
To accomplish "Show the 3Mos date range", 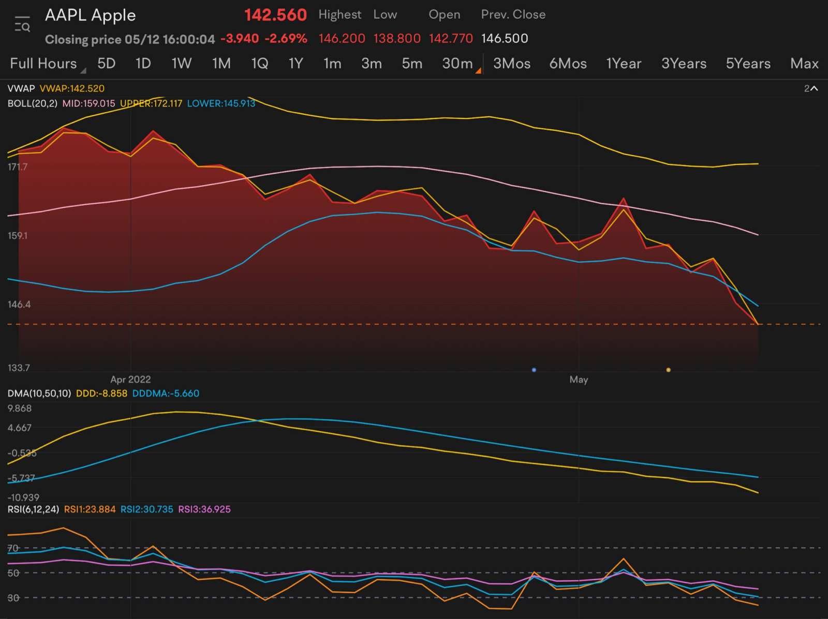I will click(512, 64).
